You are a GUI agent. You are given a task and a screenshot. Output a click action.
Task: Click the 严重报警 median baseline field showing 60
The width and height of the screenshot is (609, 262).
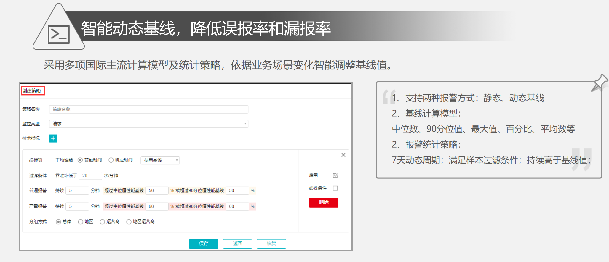(157, 206)
